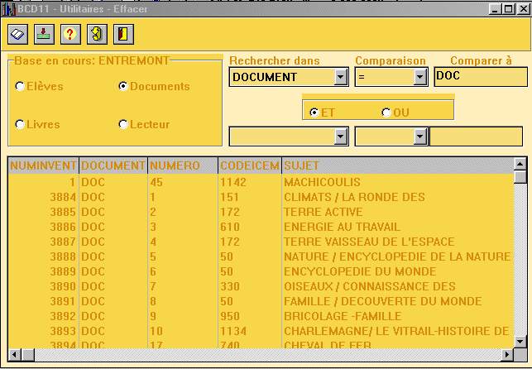
Task: Expand the second comparison dropdown
Action: (x=419, y=137)
